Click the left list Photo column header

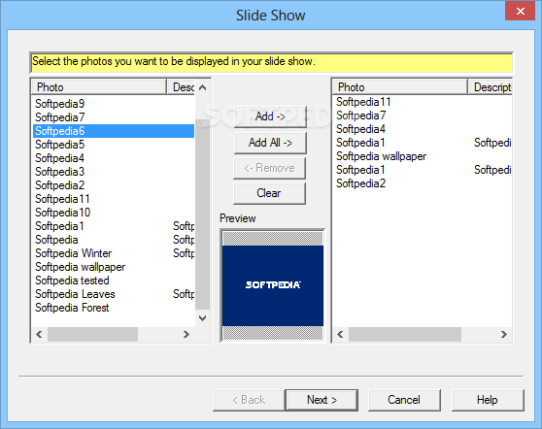click(x=99, y=87)
